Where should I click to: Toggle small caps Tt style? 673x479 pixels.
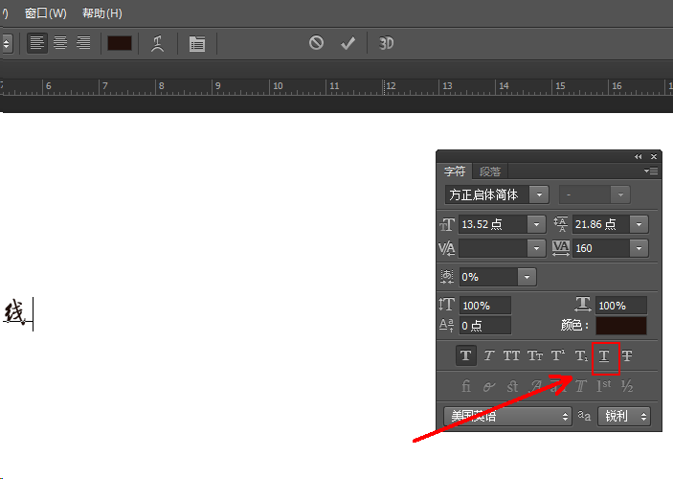coord(535,355)
